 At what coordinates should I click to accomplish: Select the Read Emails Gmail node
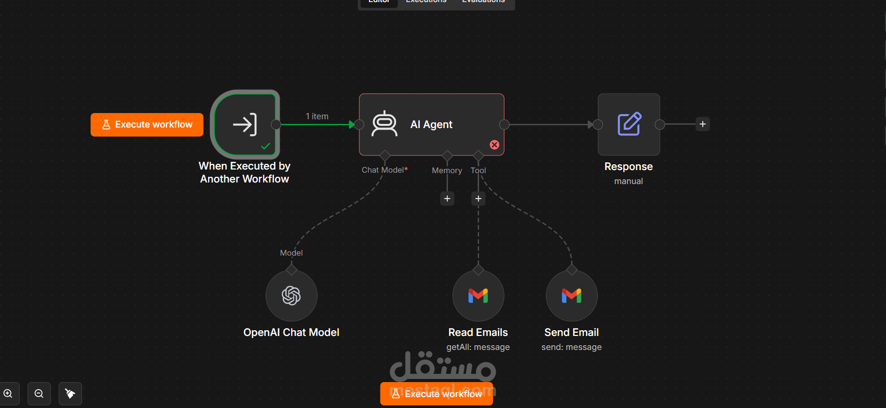pyautogui.click(x=478, y=296)
